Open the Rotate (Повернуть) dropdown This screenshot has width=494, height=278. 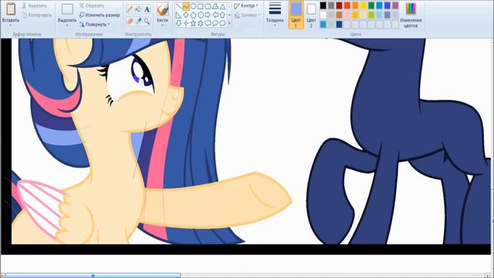click(x=94, y=24)
